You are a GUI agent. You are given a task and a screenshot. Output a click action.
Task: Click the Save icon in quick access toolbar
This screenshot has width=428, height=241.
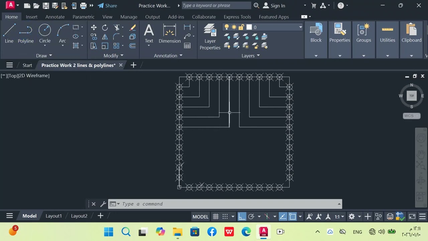coord(46,5)
